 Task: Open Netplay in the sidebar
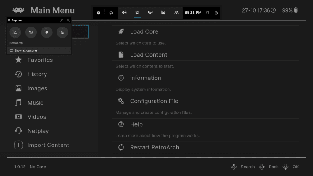pos(38,131)
